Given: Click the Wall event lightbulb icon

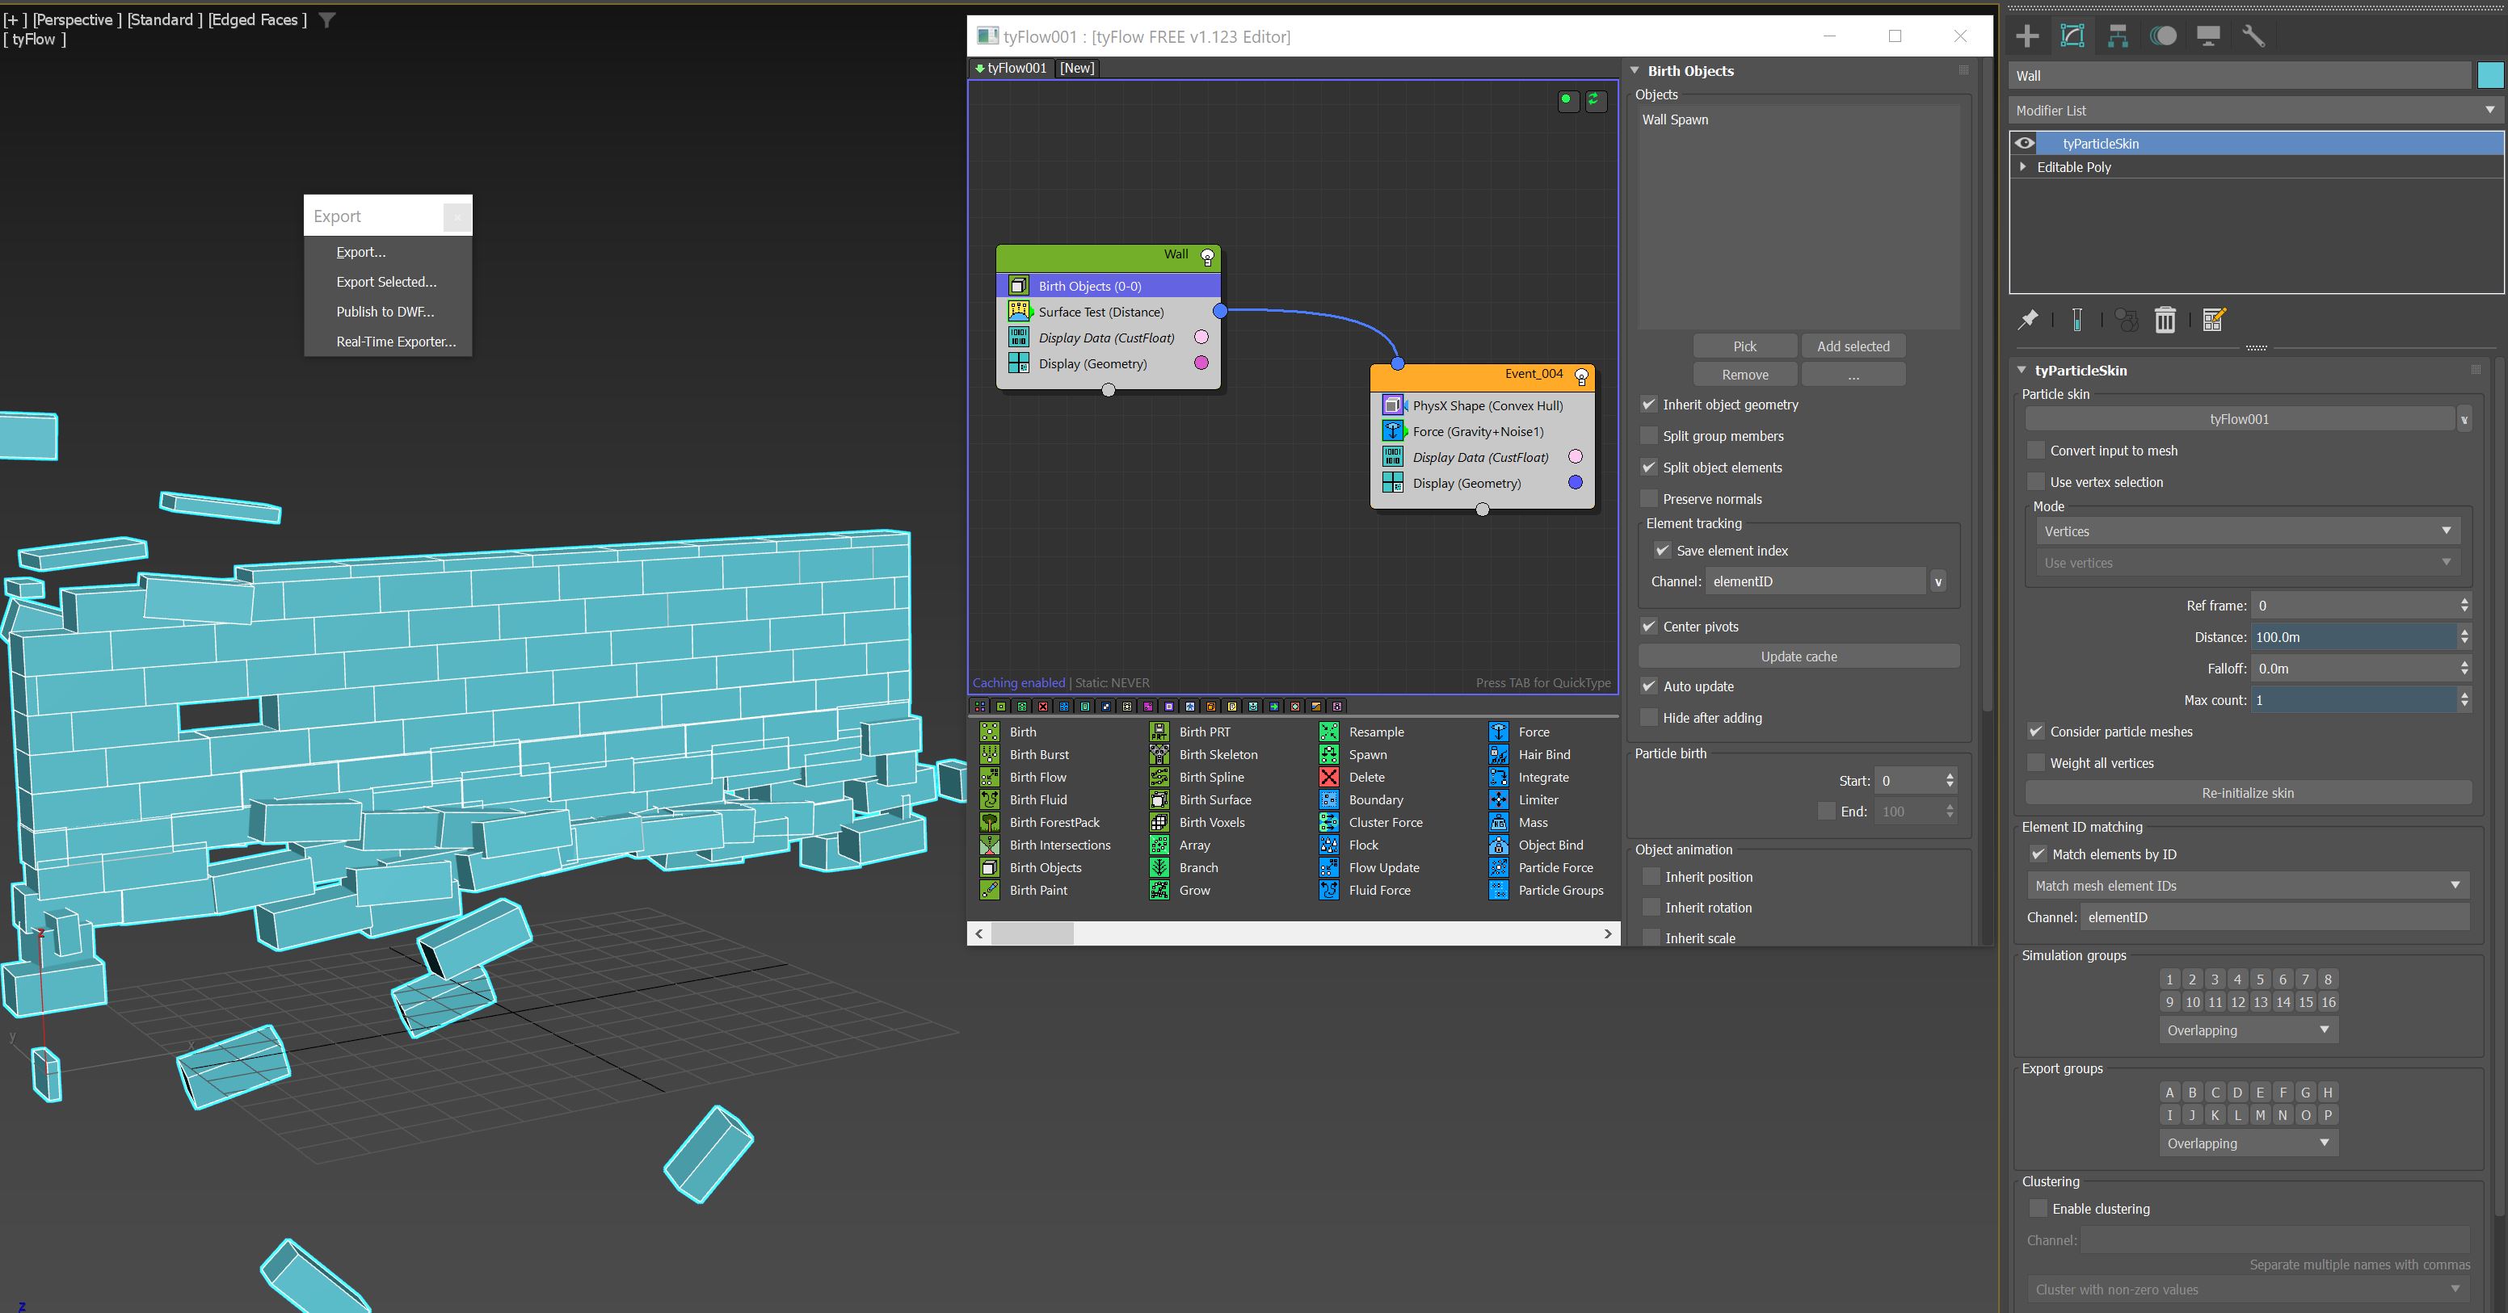Looking at the screenshot, I should point(1207,257).
